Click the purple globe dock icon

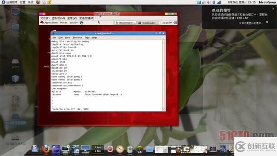(x=56, y=149)
